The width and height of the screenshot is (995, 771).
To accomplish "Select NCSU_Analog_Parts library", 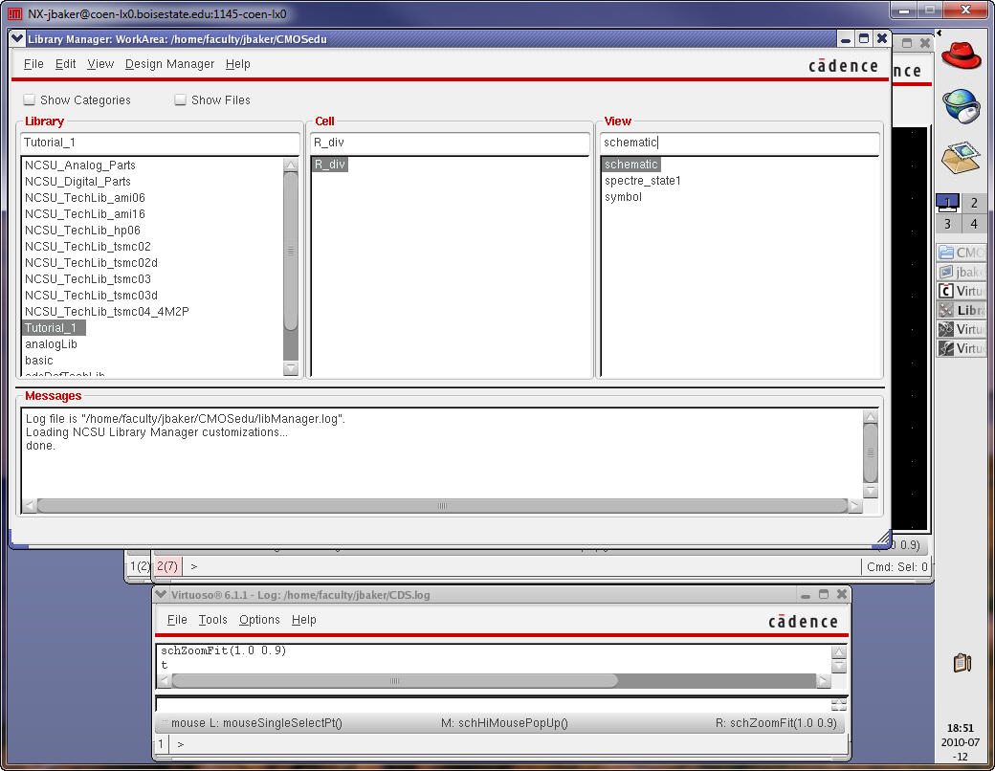I will pyautogui.click(x=80, y=165).
